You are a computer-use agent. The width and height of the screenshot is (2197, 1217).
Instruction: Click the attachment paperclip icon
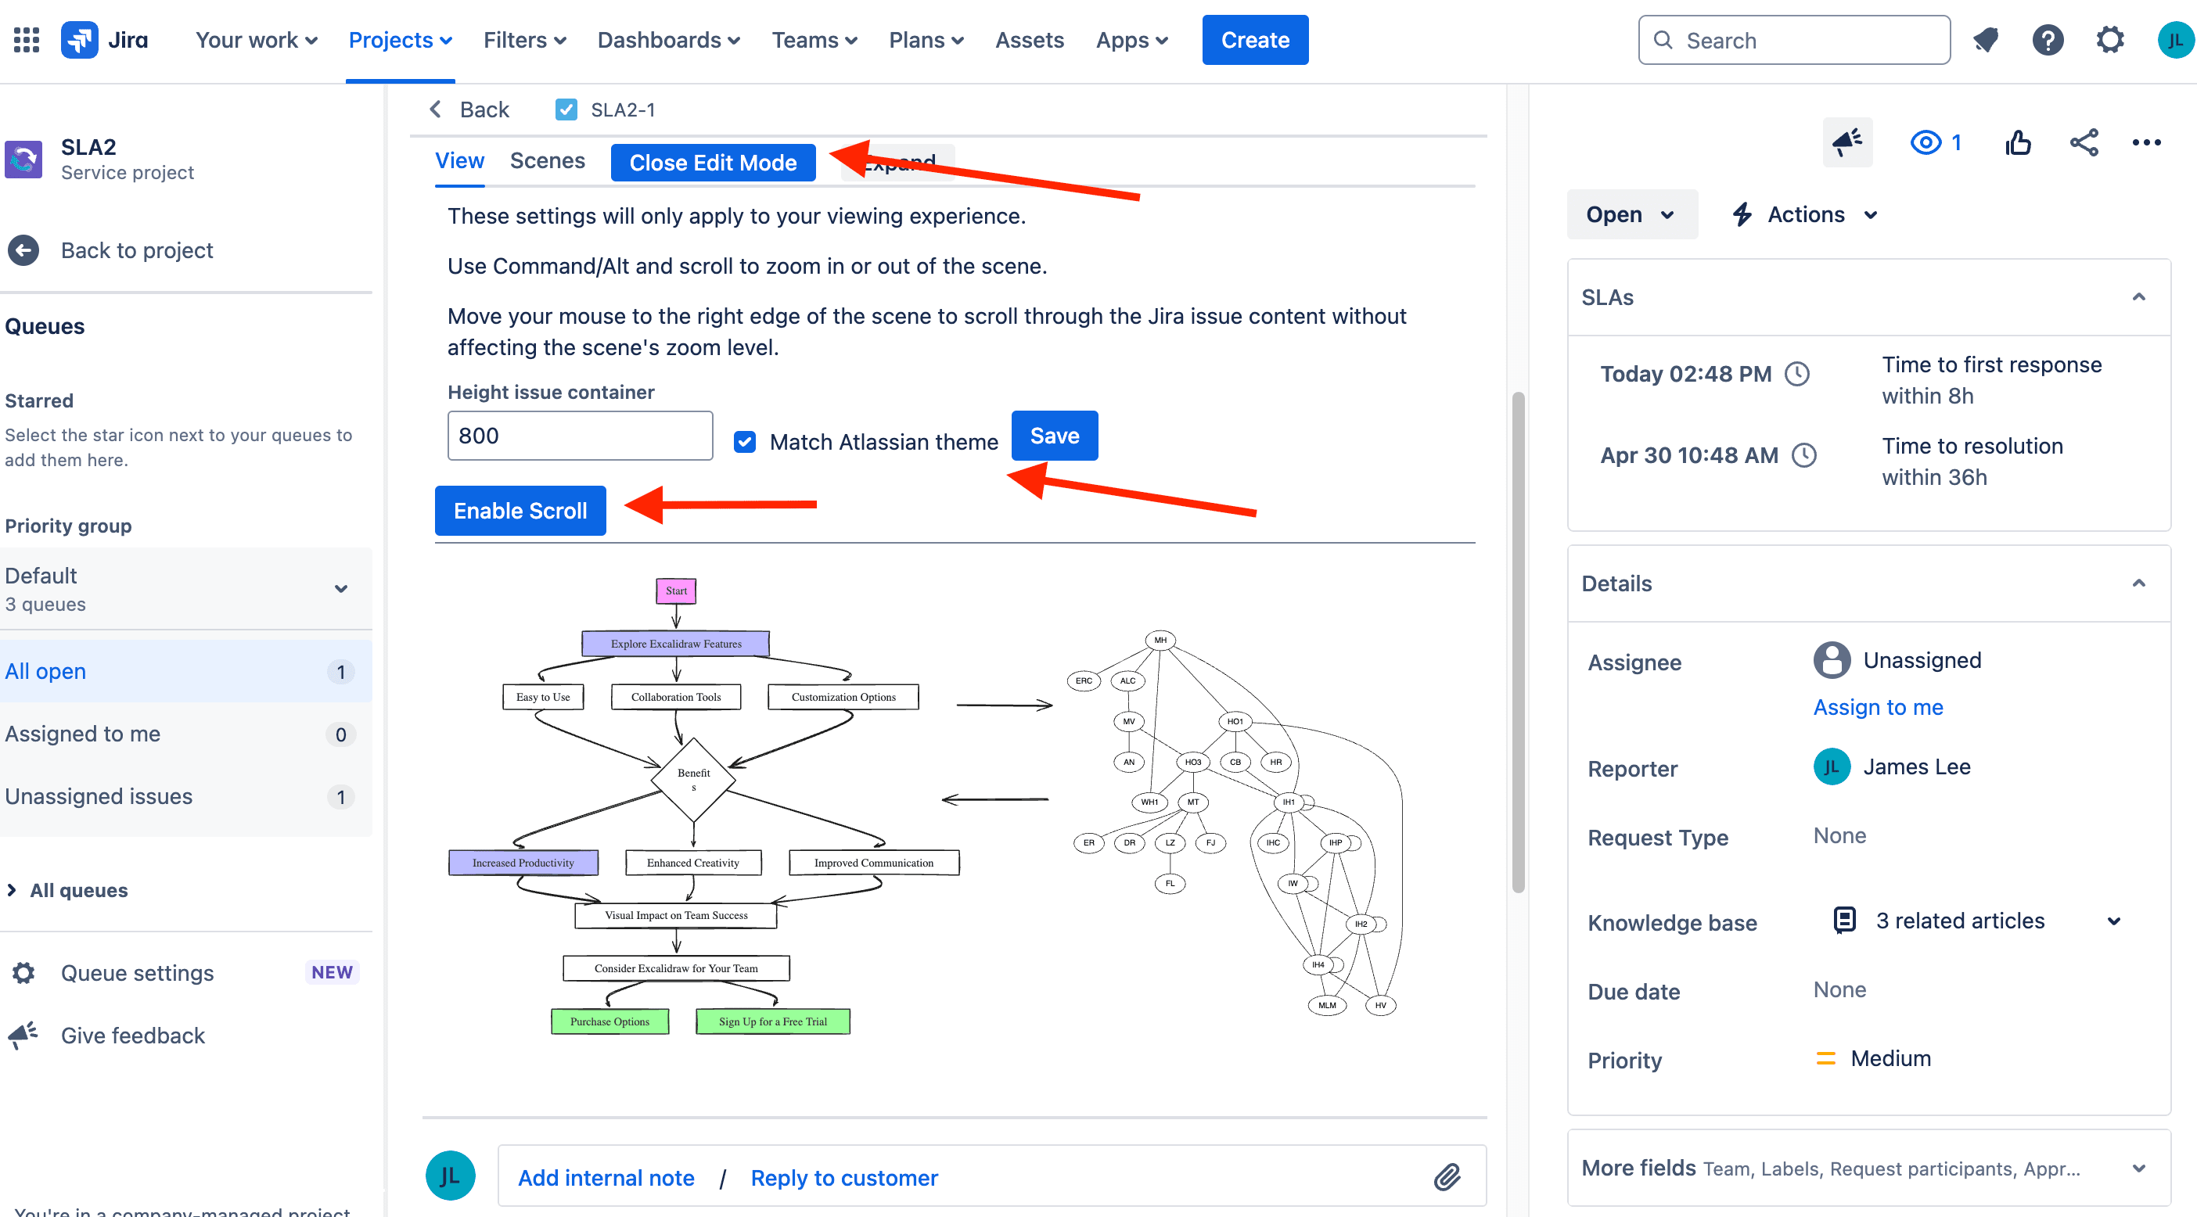tap(1447, 1177)
